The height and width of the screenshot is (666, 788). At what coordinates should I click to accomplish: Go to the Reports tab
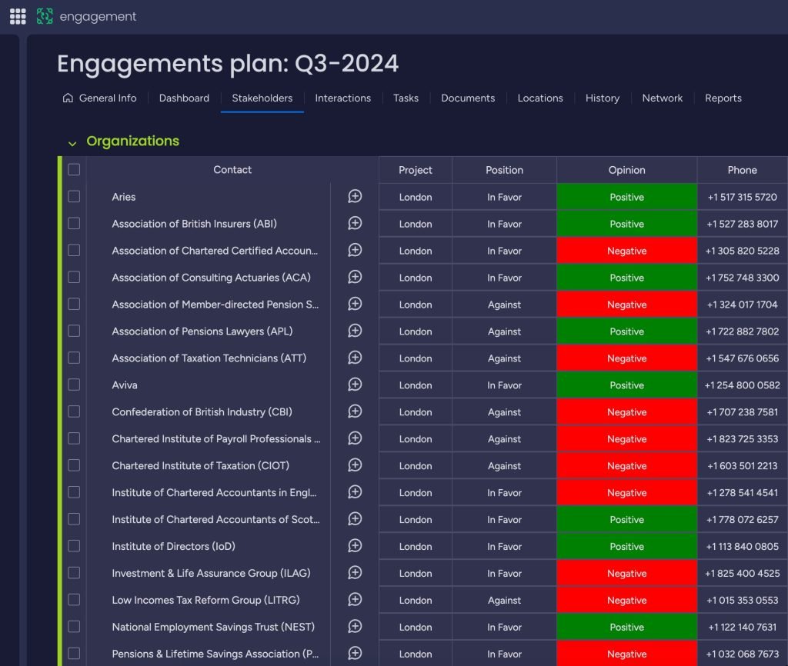723,98
